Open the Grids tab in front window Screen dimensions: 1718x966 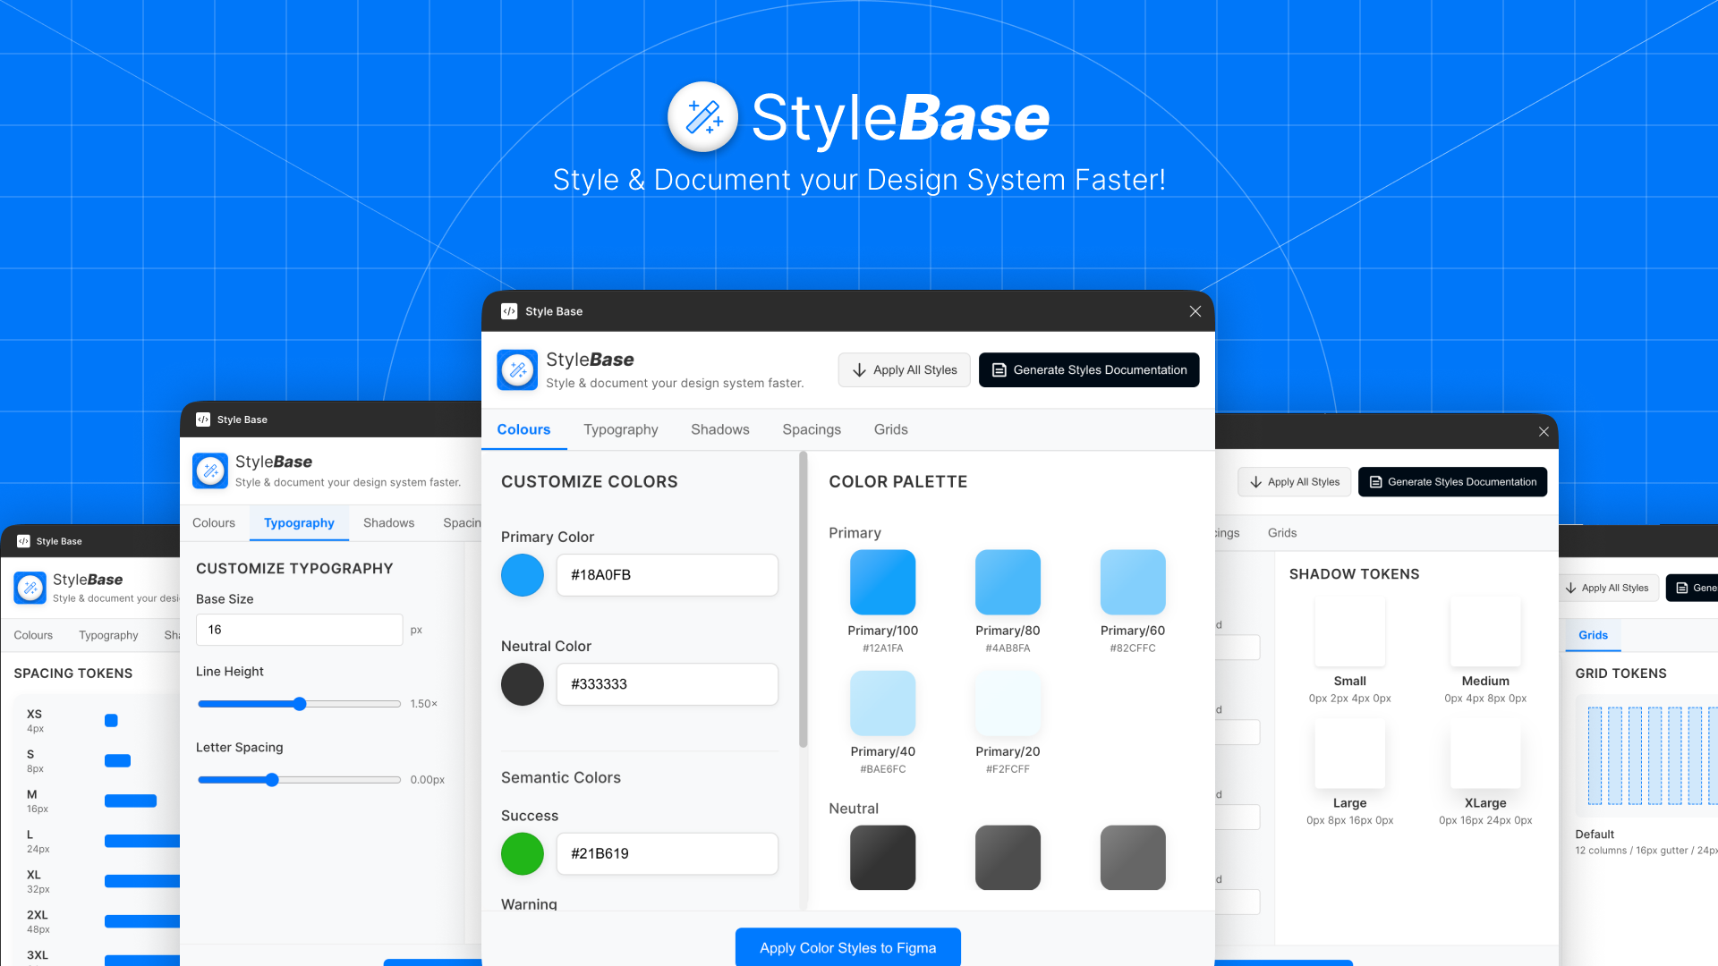891,429
